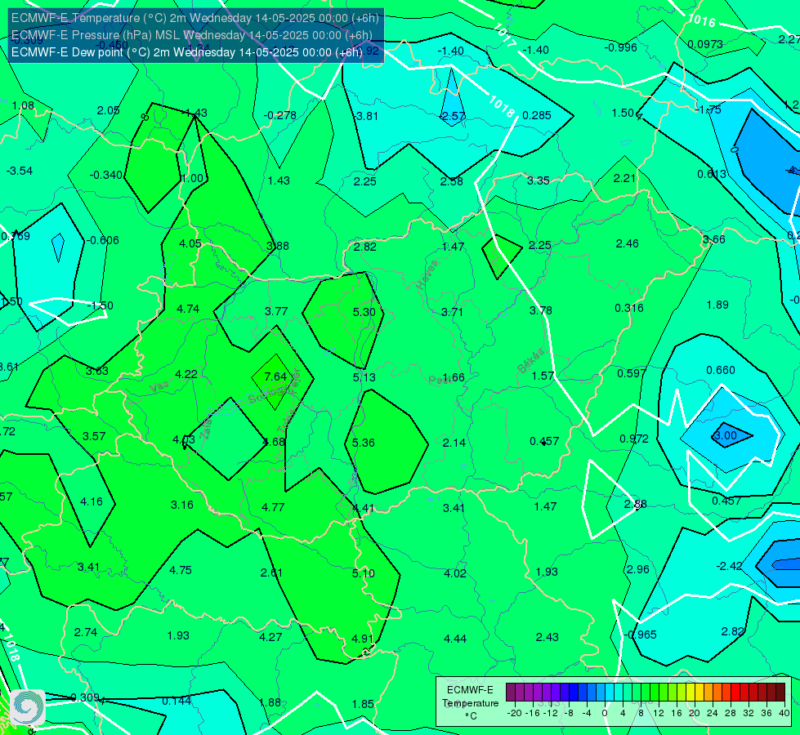Click the -0.340 temperature value
800x735 pixels.
tap(106, 176)
